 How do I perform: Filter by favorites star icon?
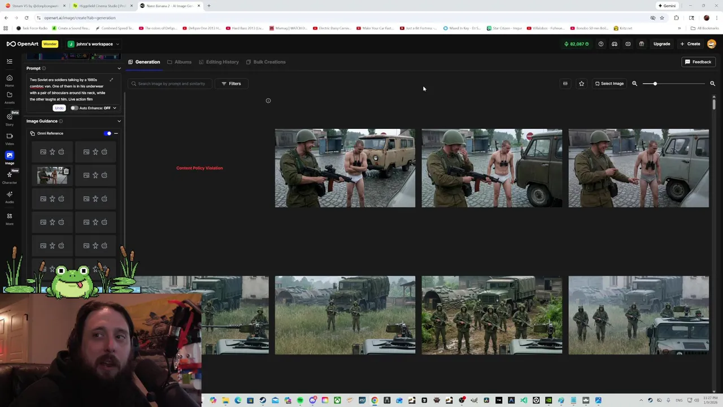[581, 84]
